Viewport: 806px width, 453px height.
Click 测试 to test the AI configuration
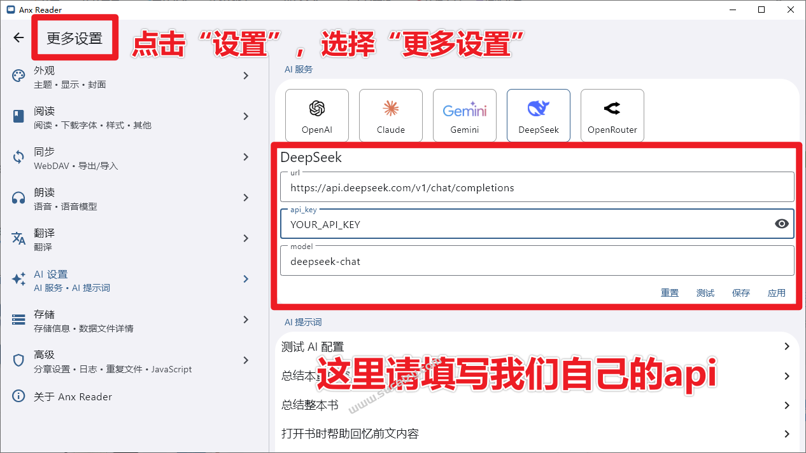705,292
